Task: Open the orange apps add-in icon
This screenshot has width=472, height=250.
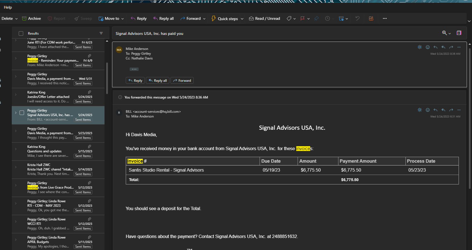Action: point(371,18)
